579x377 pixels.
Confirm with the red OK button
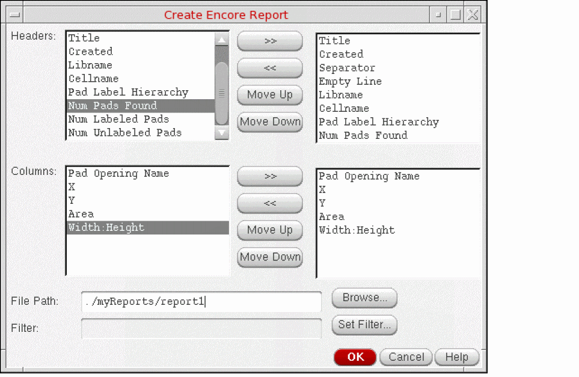[x=355, y=357]
